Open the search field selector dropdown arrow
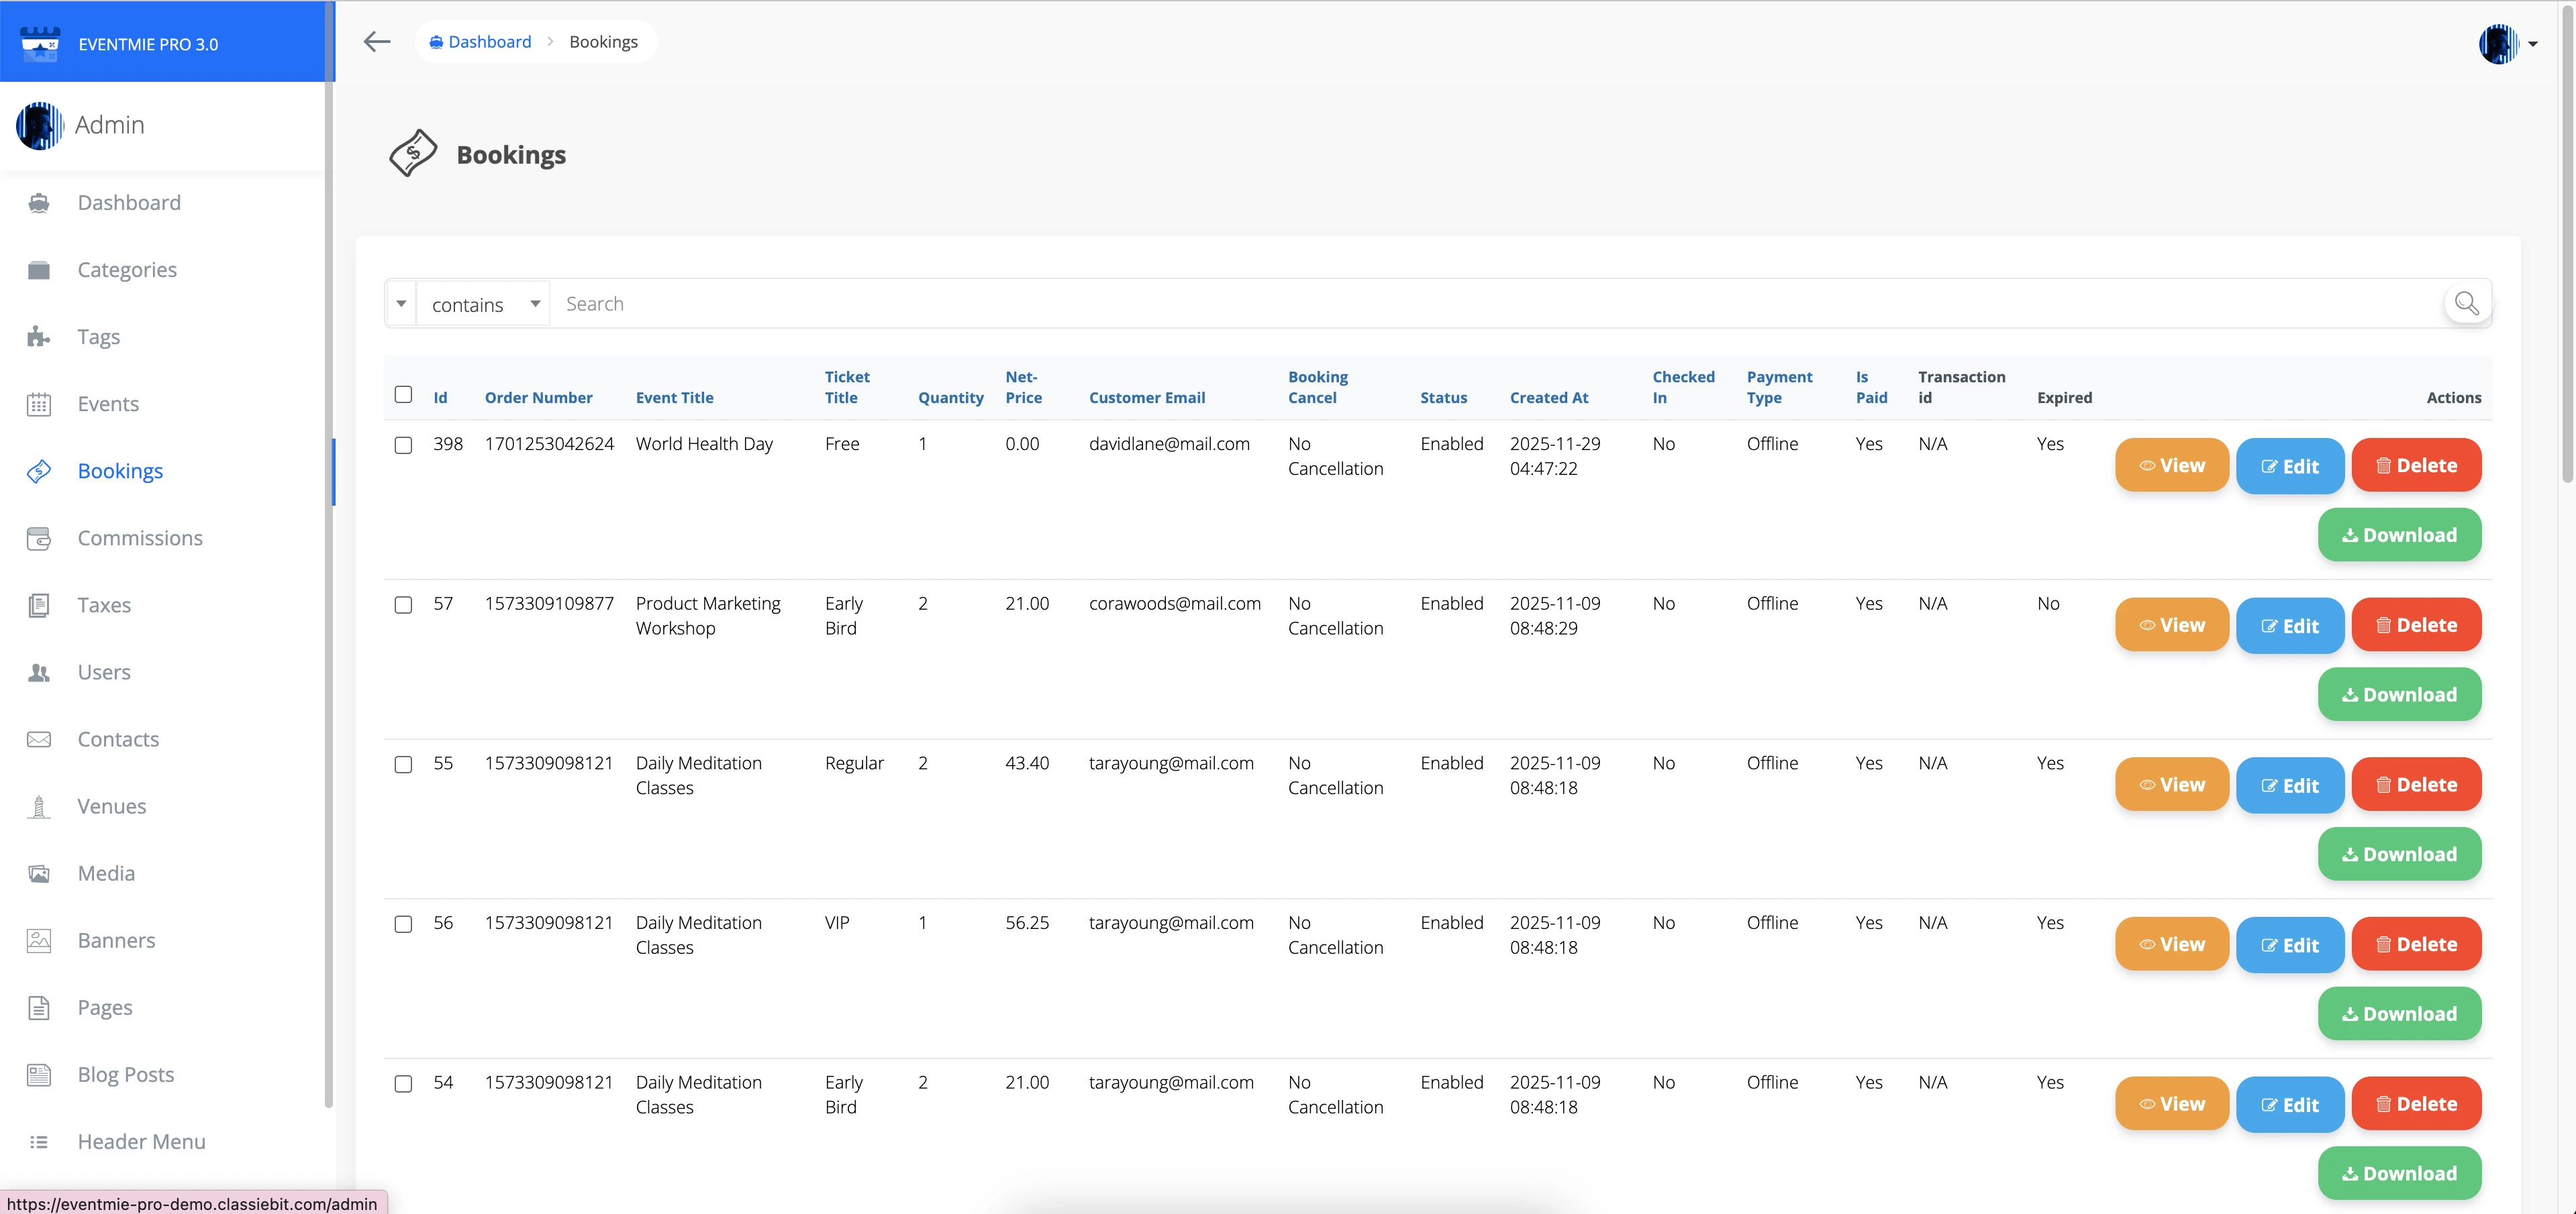This screenshot has height=1214, width=2576. pyautogui.click(x=401, y=304)
